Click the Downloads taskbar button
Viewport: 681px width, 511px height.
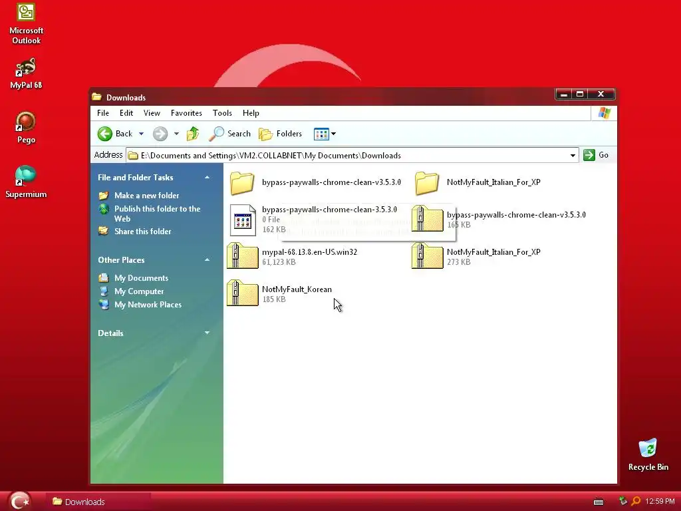click(x=99, y=502)
